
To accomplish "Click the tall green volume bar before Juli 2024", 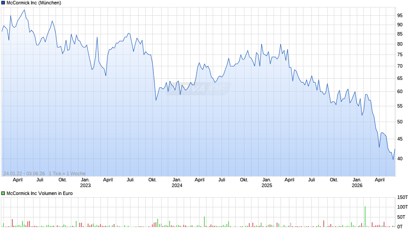I will pyautogui.click(x=204, y=222).
